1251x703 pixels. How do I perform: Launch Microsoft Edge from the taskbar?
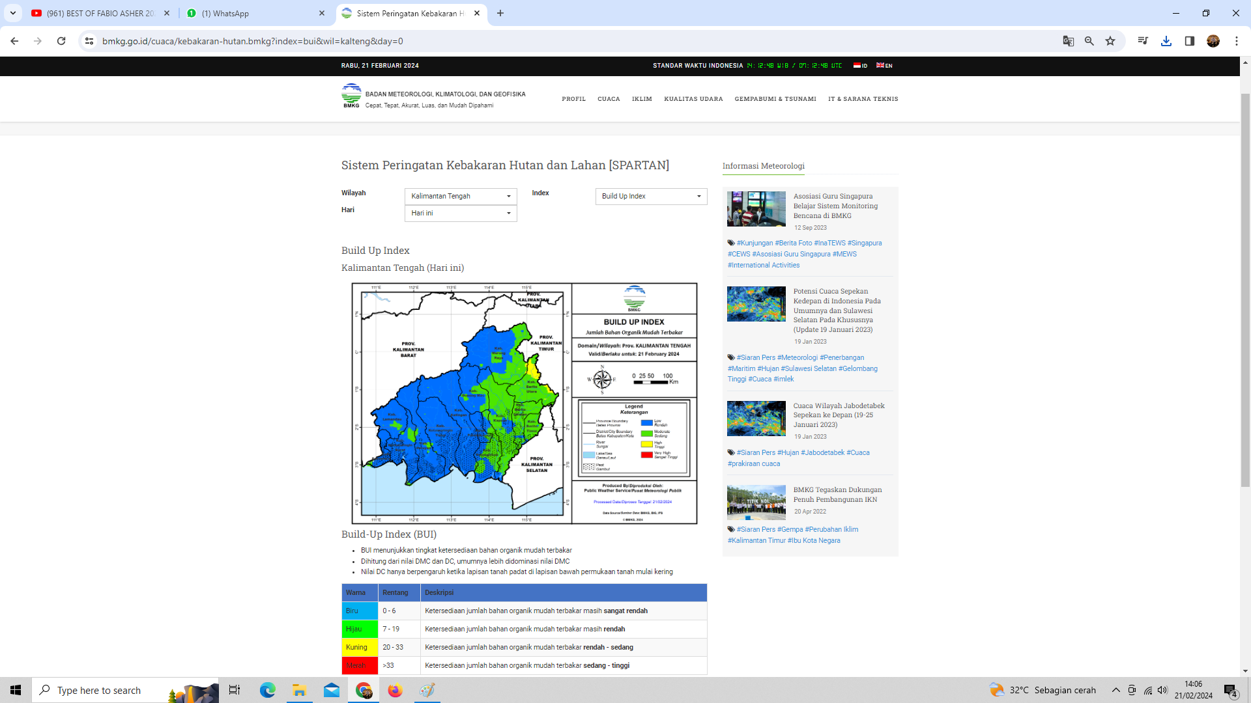point(267,690)
